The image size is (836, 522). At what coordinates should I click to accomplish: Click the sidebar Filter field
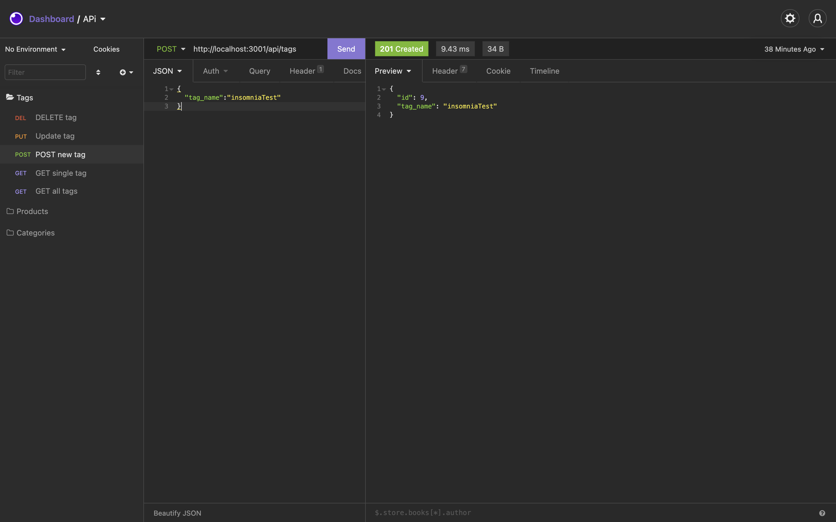pyautogui.click(x=45, y=72)
